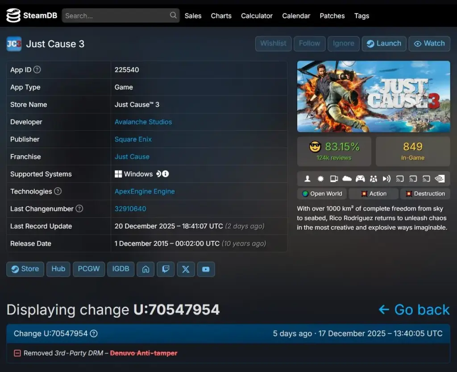The height and width of the screenshot is (372, 457).
Task: Open the game's YouTube channel icon
Action: pyautogui.click(x=206, y=269)
